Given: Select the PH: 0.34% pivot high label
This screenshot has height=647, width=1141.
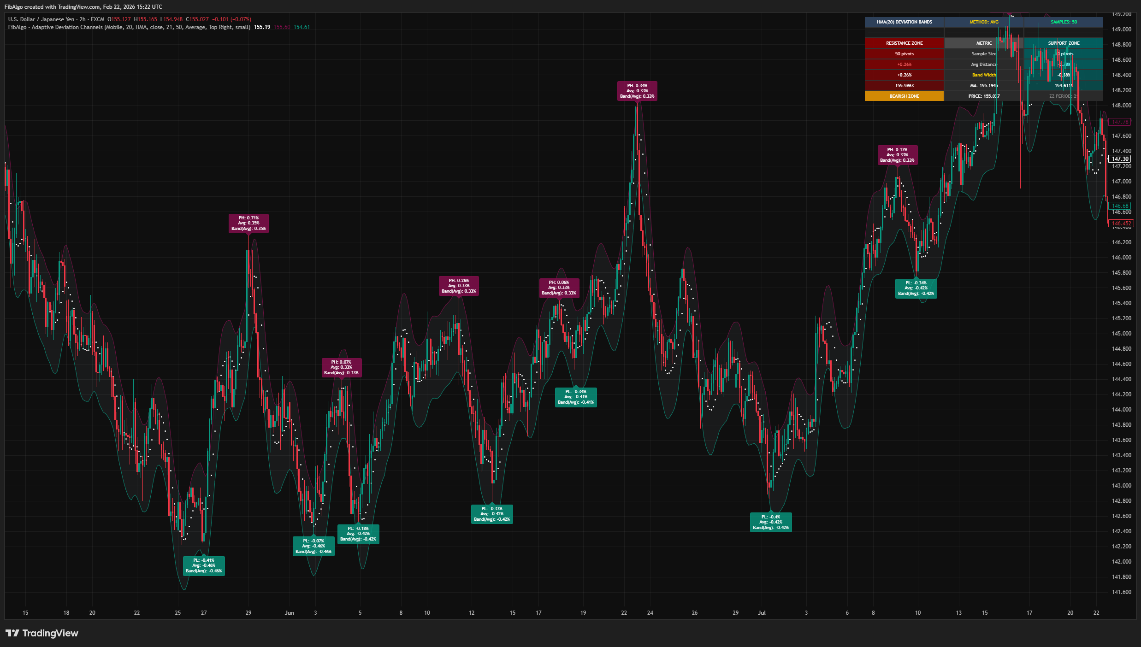Looking at the screenshot, I should pos(637,91).
